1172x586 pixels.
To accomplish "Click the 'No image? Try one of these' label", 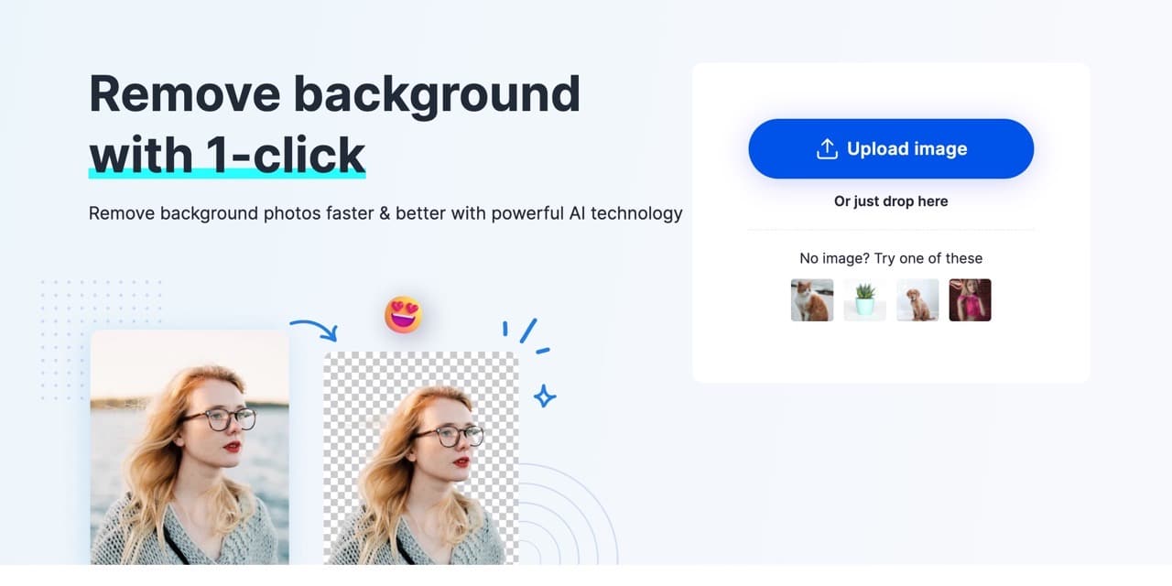I will (891, 258).
